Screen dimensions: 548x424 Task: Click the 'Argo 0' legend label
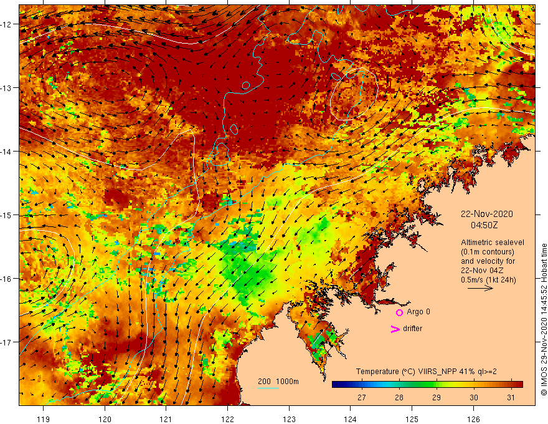(x=418, y=312)
